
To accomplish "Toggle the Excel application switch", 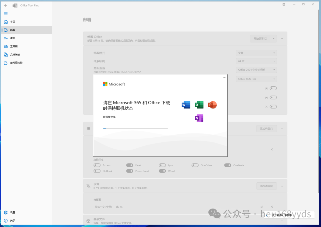I will [x=130, y=165].
